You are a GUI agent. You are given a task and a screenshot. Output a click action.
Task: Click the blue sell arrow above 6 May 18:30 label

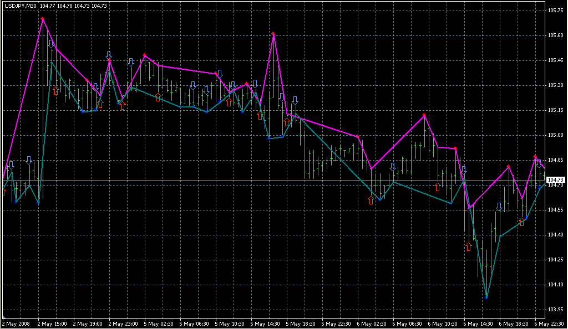tap(499, 207)
